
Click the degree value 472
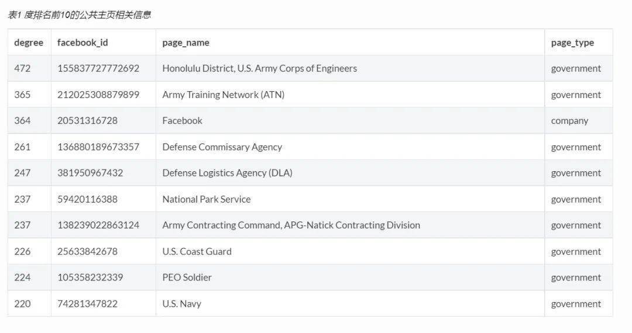coord(22,68)
